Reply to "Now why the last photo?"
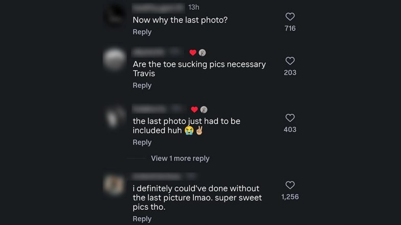401x225 pixels. [x=142, y=32]
